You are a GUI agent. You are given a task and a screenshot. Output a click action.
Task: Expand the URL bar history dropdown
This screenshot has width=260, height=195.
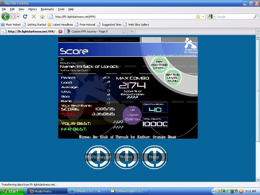tap(203, 17)
